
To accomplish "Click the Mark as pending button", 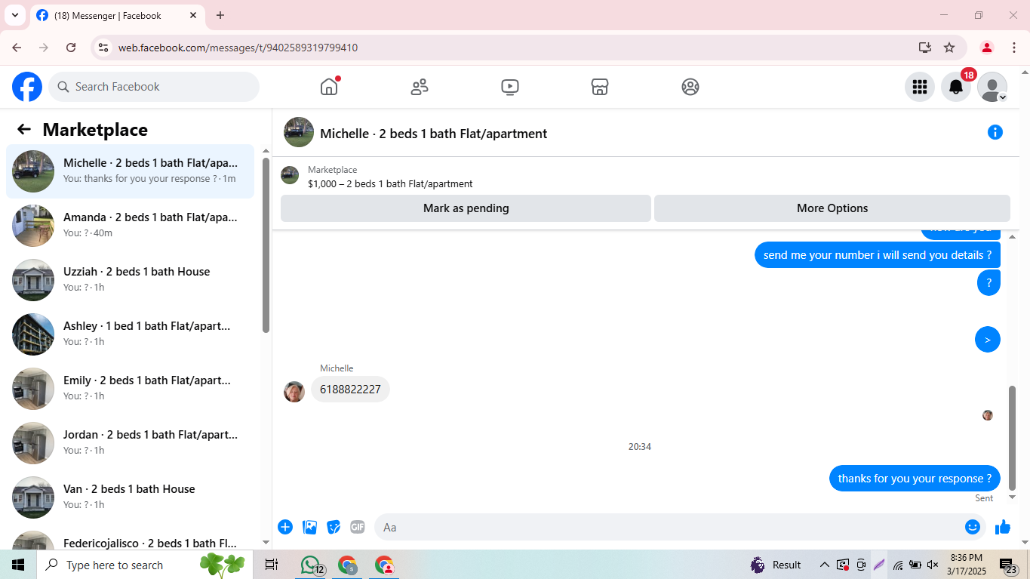I will 466,208.
